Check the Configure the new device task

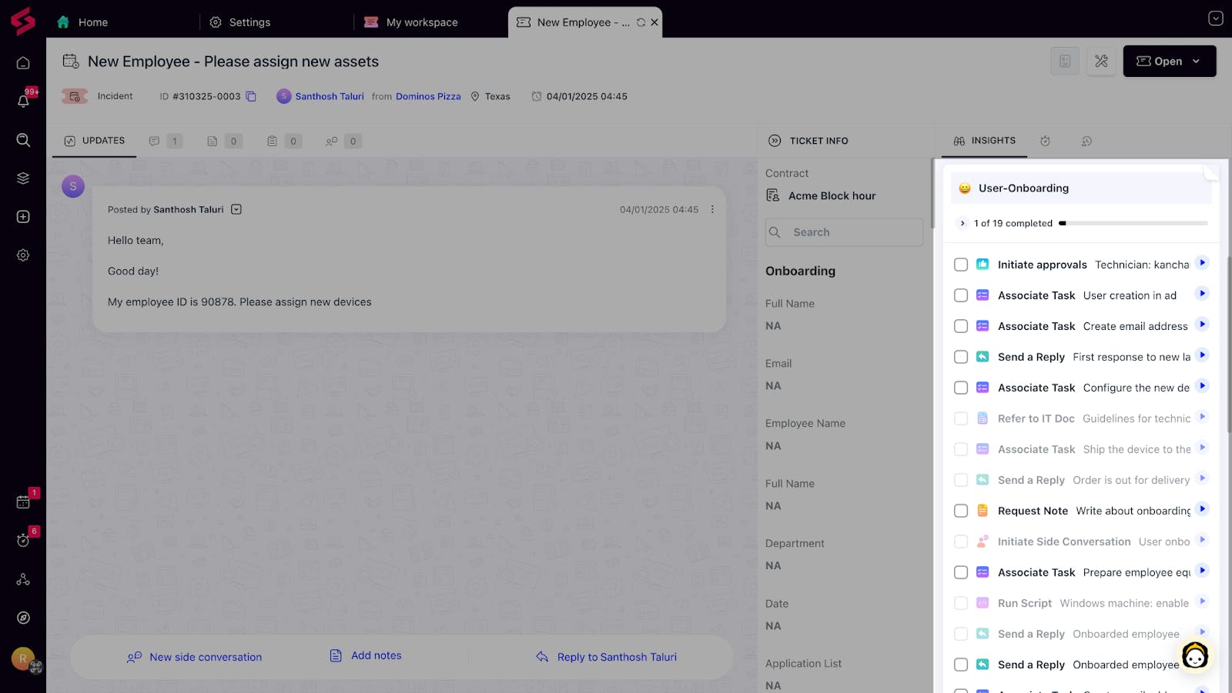click(x=961, y=388)
